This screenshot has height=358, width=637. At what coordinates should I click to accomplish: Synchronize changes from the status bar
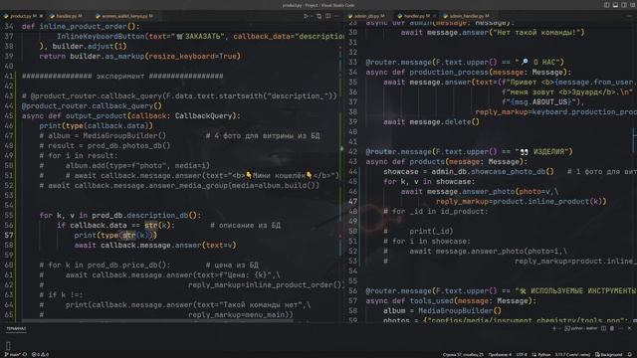pos(25,354)
